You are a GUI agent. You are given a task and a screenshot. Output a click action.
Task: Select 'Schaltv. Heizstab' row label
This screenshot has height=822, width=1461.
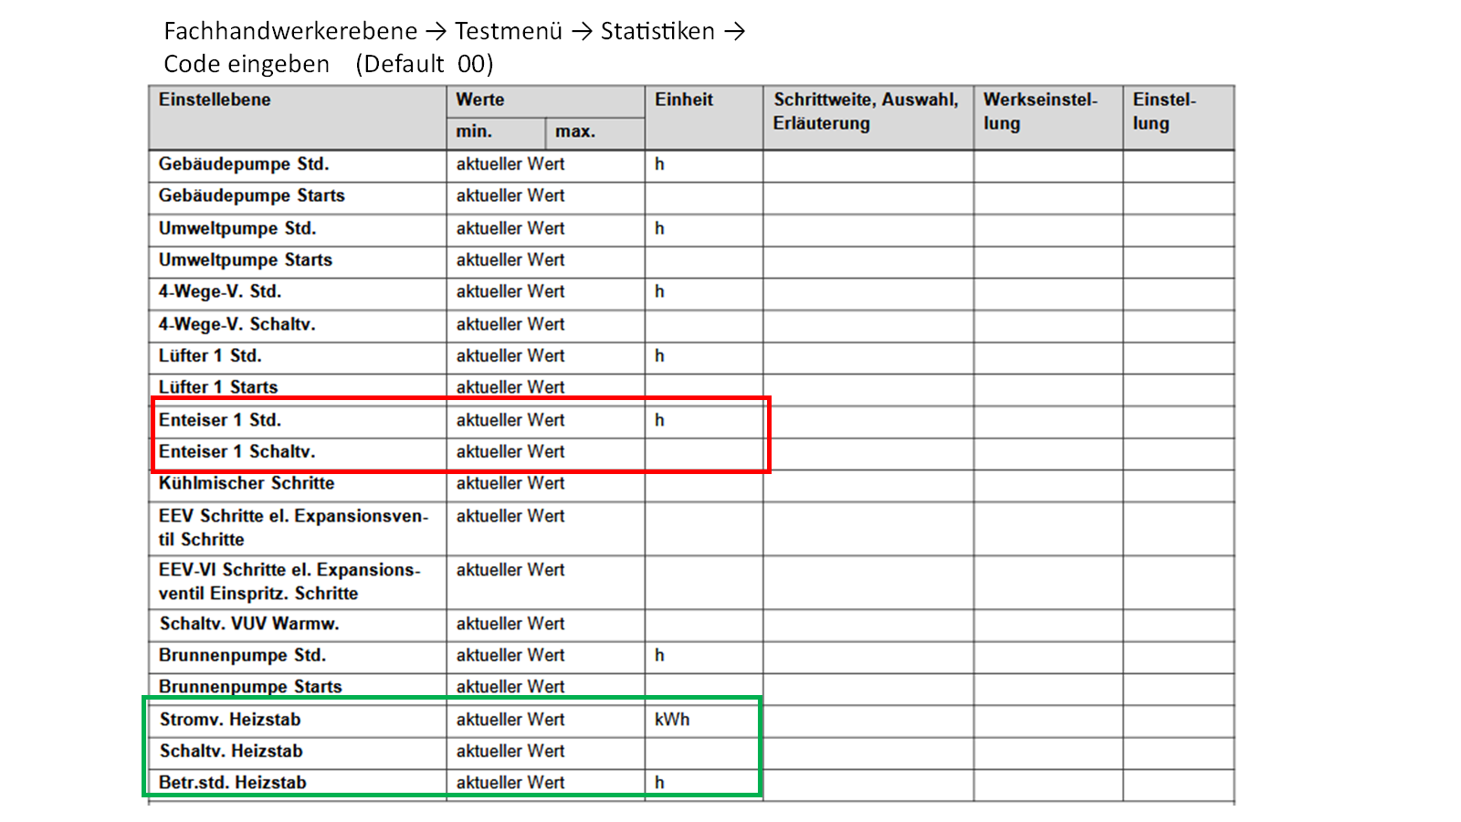[x=231, y=751]
